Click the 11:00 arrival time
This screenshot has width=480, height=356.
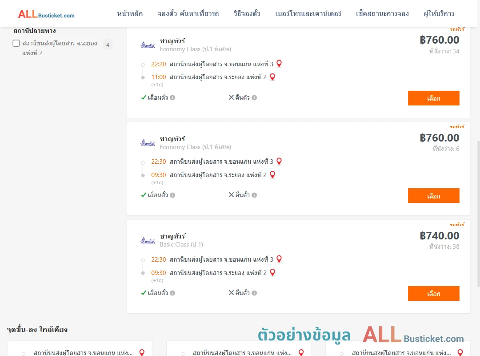(159, 77)
